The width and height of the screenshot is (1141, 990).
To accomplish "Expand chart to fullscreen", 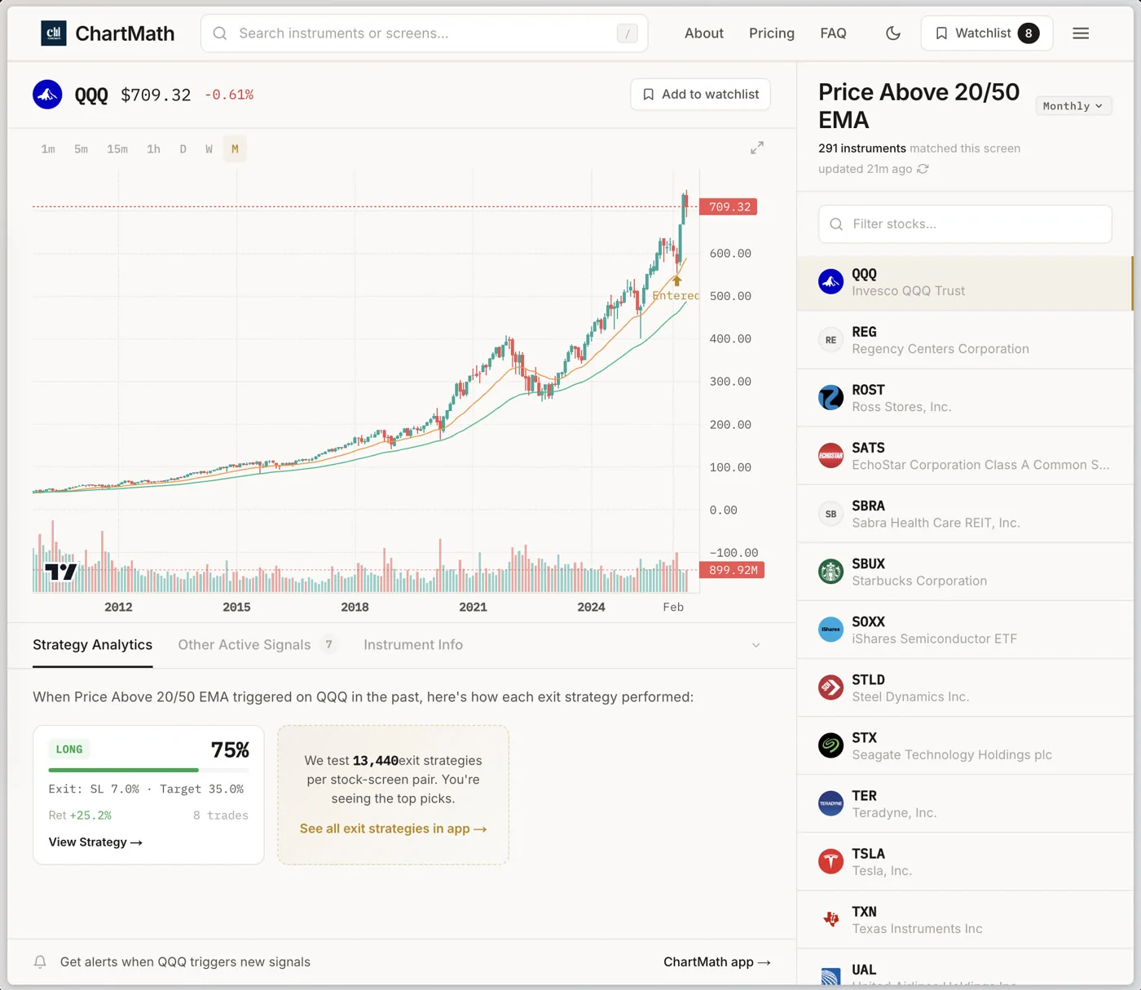I will pyautogui.click(x=757, y=148).
